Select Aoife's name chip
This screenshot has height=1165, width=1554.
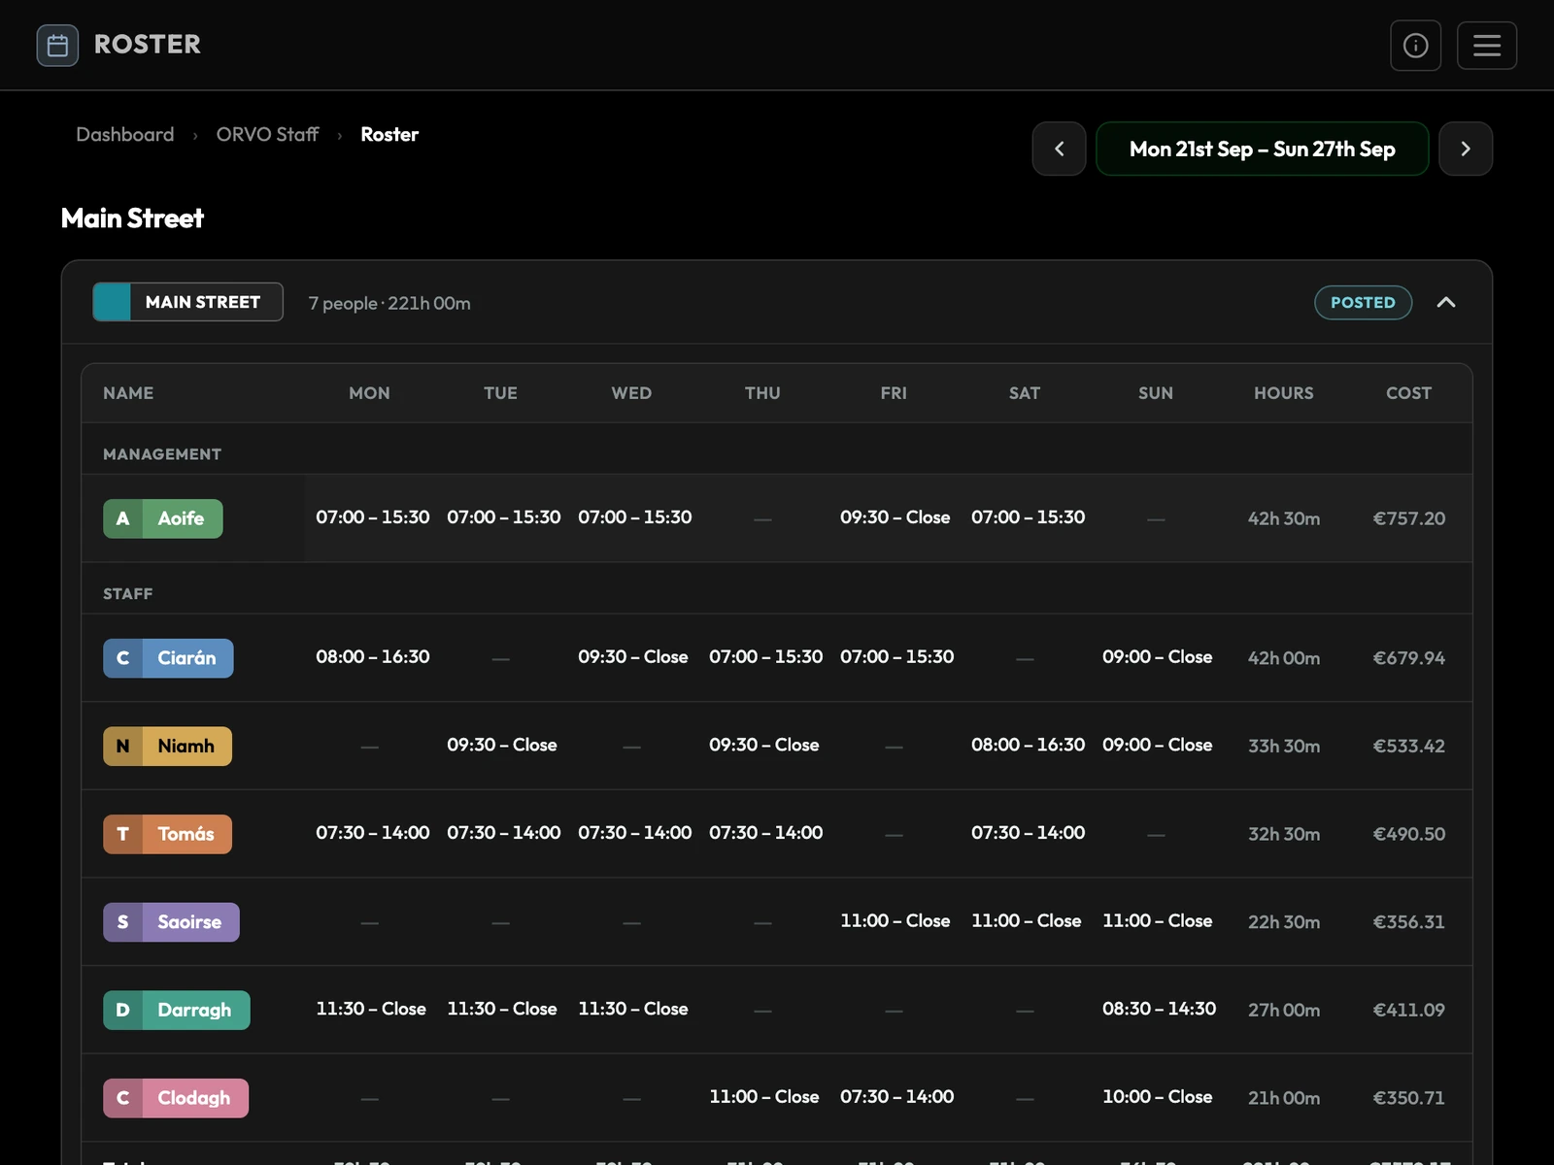click(163, 518)
